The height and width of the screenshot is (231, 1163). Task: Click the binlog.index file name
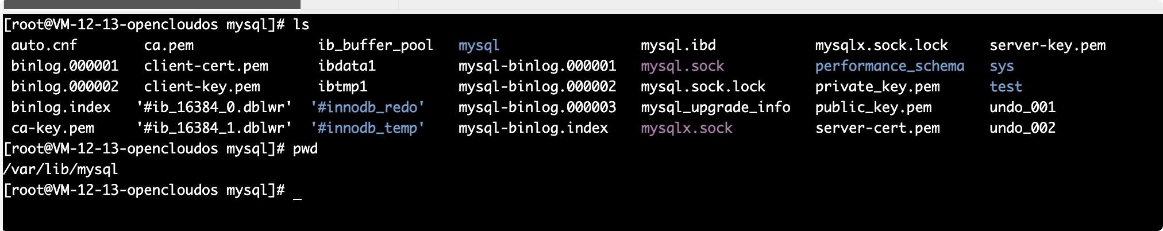[61, 107]
